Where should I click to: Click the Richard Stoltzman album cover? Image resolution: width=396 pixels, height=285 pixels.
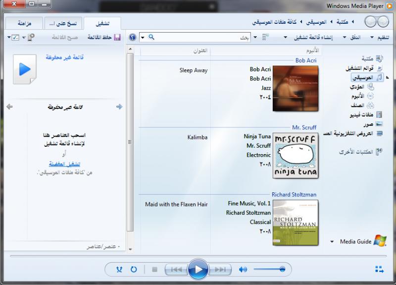(x=296, y=222)
